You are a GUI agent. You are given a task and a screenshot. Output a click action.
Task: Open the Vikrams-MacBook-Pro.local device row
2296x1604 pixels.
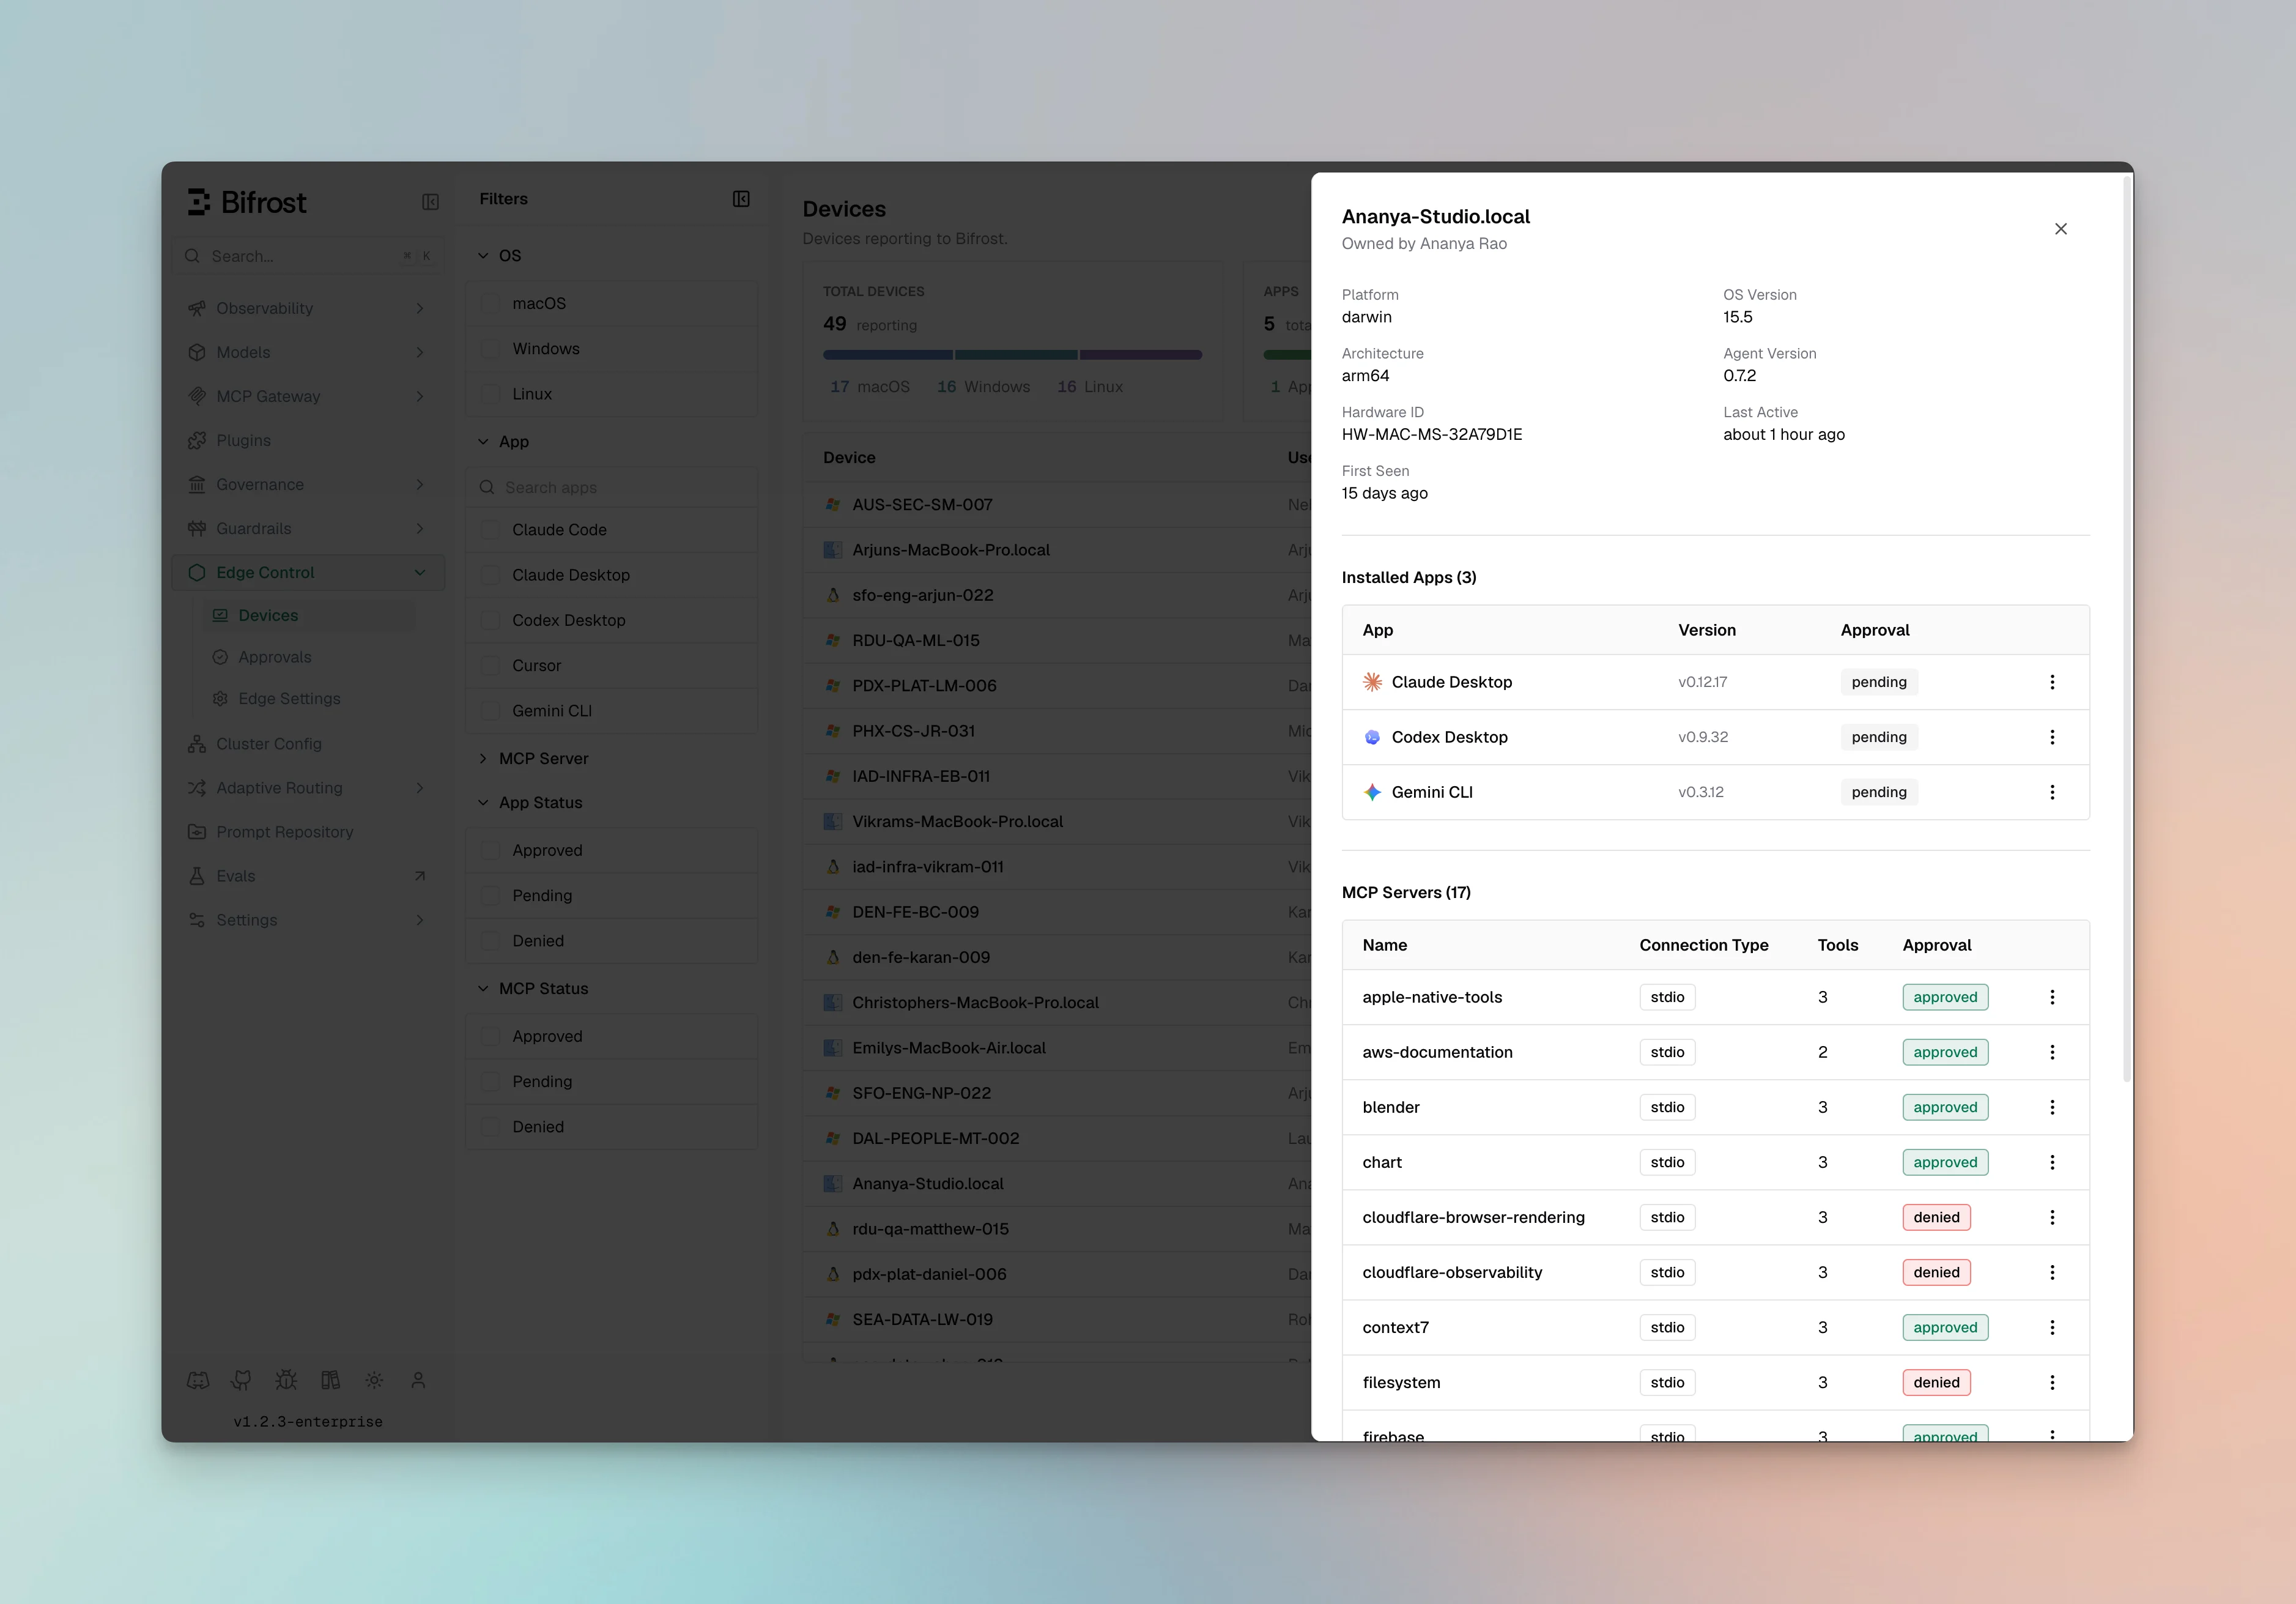coord(1057,822)
